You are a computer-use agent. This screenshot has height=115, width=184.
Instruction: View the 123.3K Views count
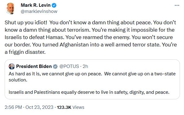[64, 107]
